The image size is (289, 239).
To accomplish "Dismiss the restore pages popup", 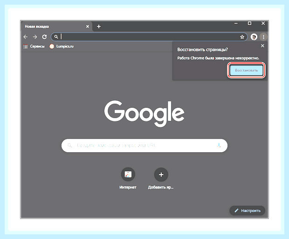I will pos(262,46).
